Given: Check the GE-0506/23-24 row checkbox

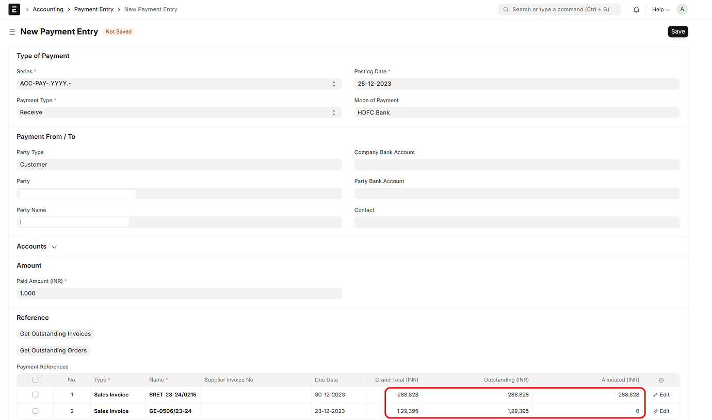Looking at the screenshot, I should pyautogui.click(x=35, y=411).
